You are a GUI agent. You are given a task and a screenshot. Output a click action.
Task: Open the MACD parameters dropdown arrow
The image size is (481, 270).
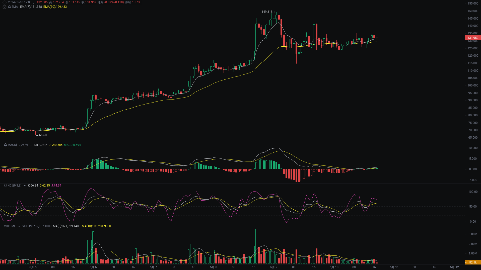point(31,145)
